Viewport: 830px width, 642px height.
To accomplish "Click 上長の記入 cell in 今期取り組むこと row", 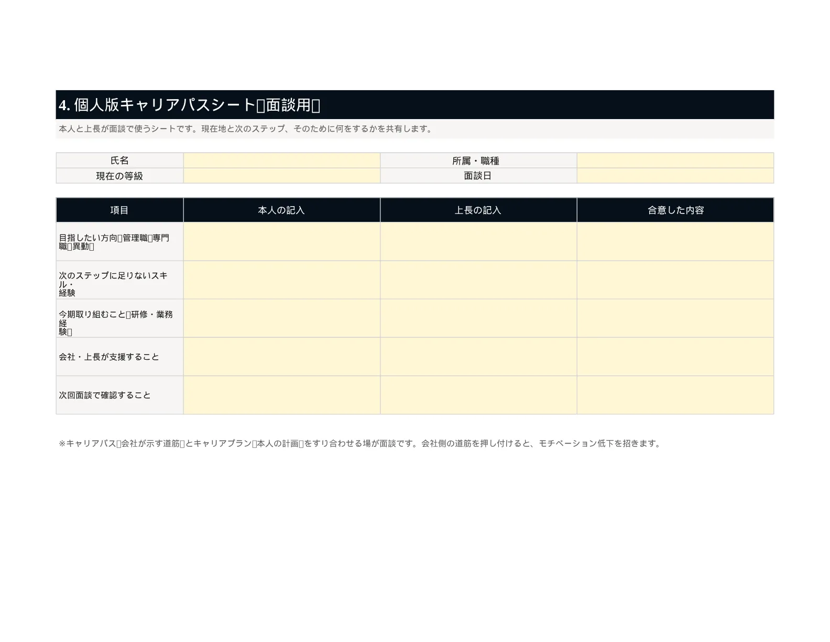I will pyautogui.click(x=478, y=318).
